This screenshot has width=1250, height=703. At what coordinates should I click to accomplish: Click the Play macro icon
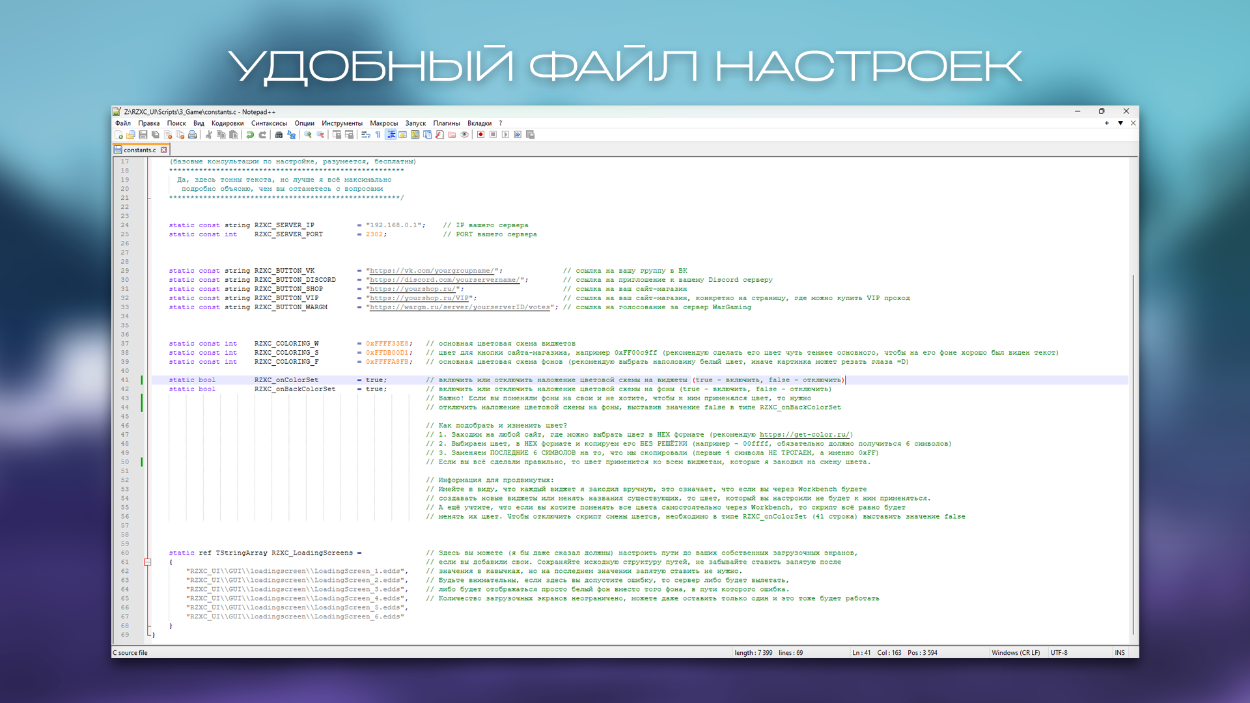coord(505,135)
